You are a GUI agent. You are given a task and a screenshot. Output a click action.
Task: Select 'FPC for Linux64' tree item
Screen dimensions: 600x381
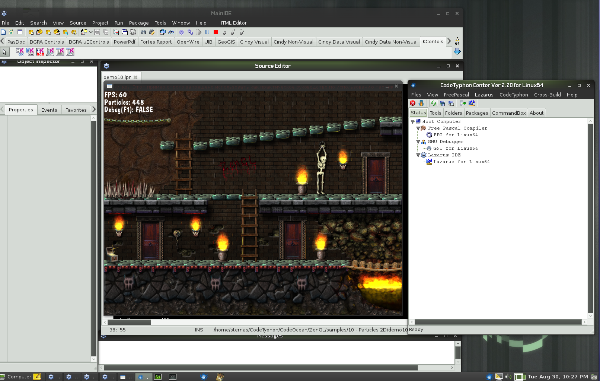click(456, 135)
